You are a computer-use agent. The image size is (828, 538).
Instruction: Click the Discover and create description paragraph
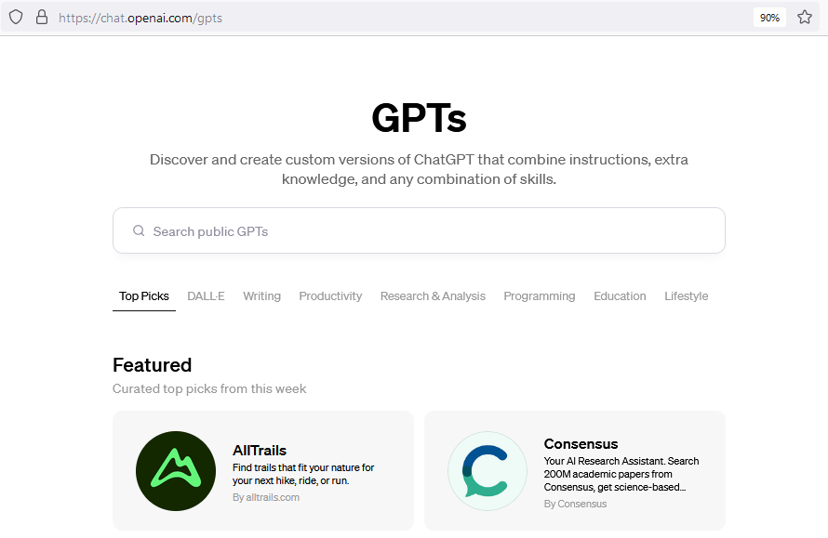point(419,169)
